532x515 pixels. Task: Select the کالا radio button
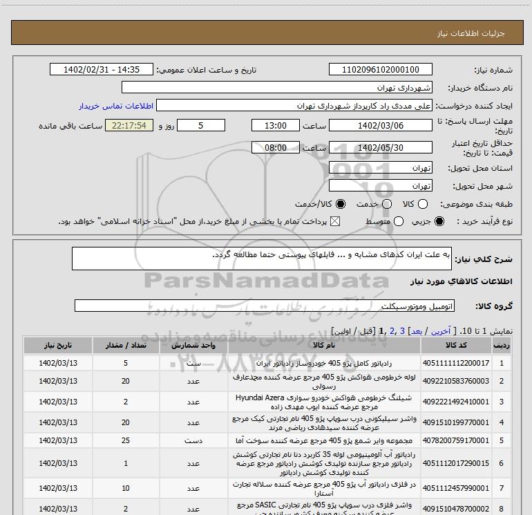point(422,204)
